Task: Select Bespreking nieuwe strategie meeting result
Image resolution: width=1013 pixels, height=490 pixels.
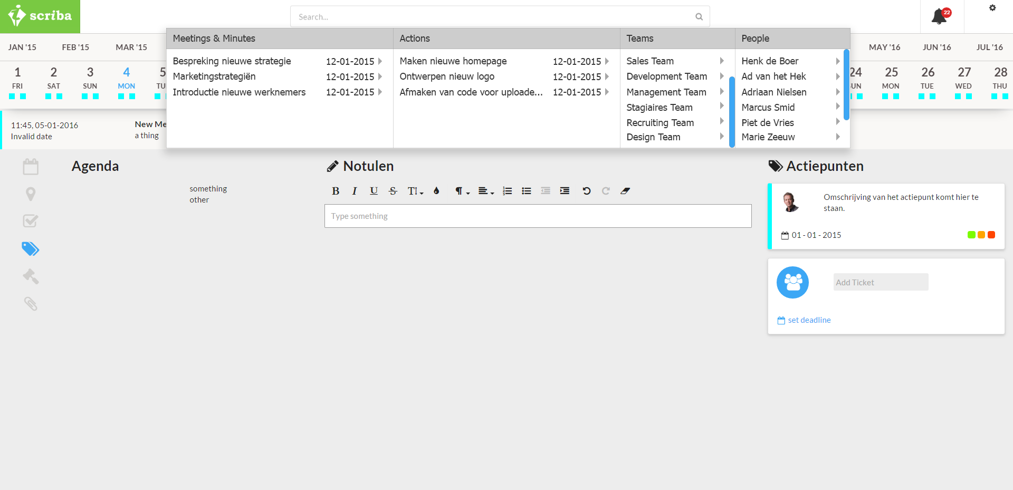Action: tap(232, 61)
